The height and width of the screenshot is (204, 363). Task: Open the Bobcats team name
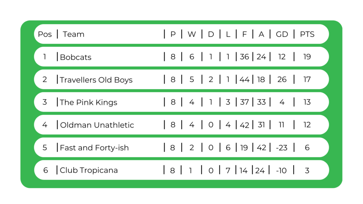point(76,57)
